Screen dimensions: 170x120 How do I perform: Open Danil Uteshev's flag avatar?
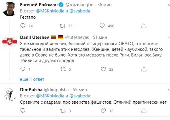tap(9, 42)
